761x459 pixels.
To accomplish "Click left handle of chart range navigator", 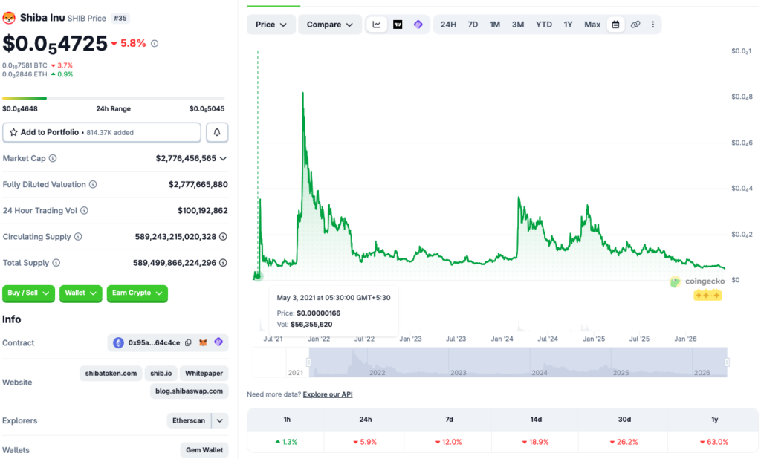I will (308, 362).
